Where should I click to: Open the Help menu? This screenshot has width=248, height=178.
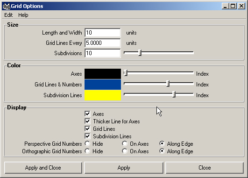coord(23,15)
